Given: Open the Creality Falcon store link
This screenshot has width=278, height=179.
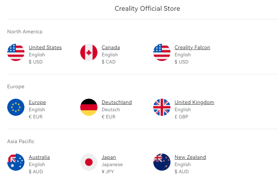Looking at the screenshot, I should (x=192, y=47).
